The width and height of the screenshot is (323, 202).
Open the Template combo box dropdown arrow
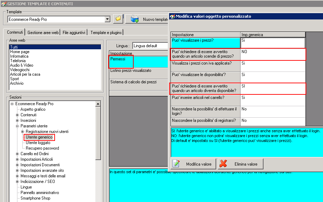pyautogui.click(x=107, y=19)
